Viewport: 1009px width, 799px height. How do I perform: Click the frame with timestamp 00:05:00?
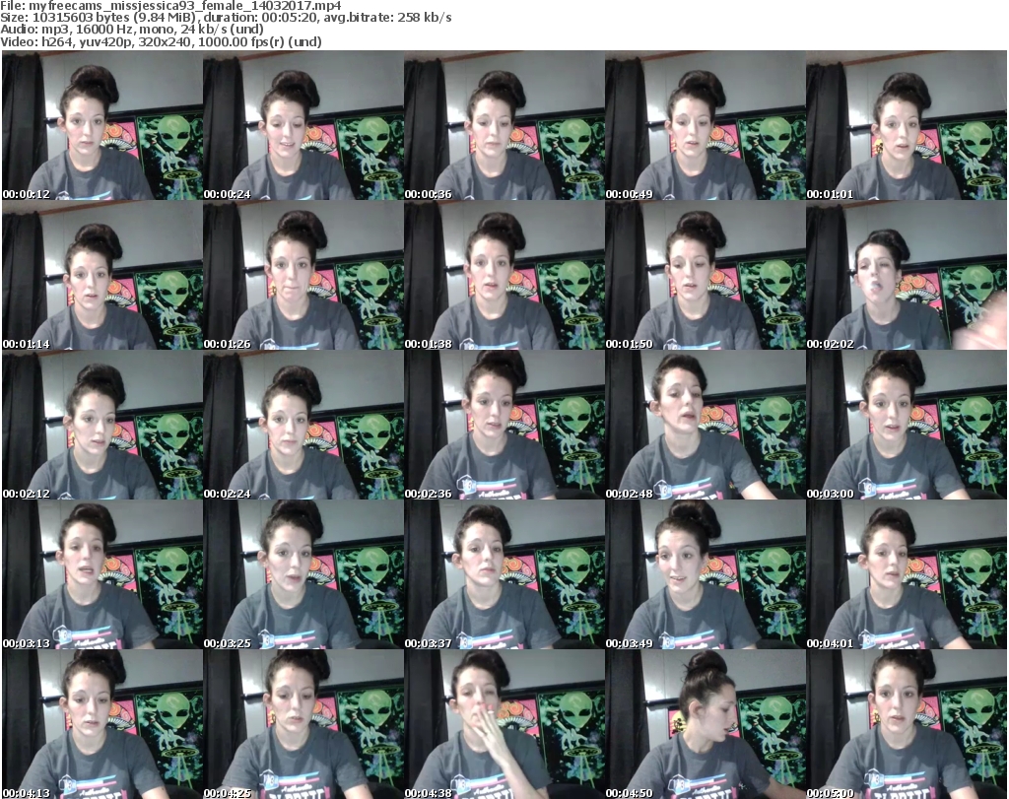pyautogui.click(x=907, y=724)
